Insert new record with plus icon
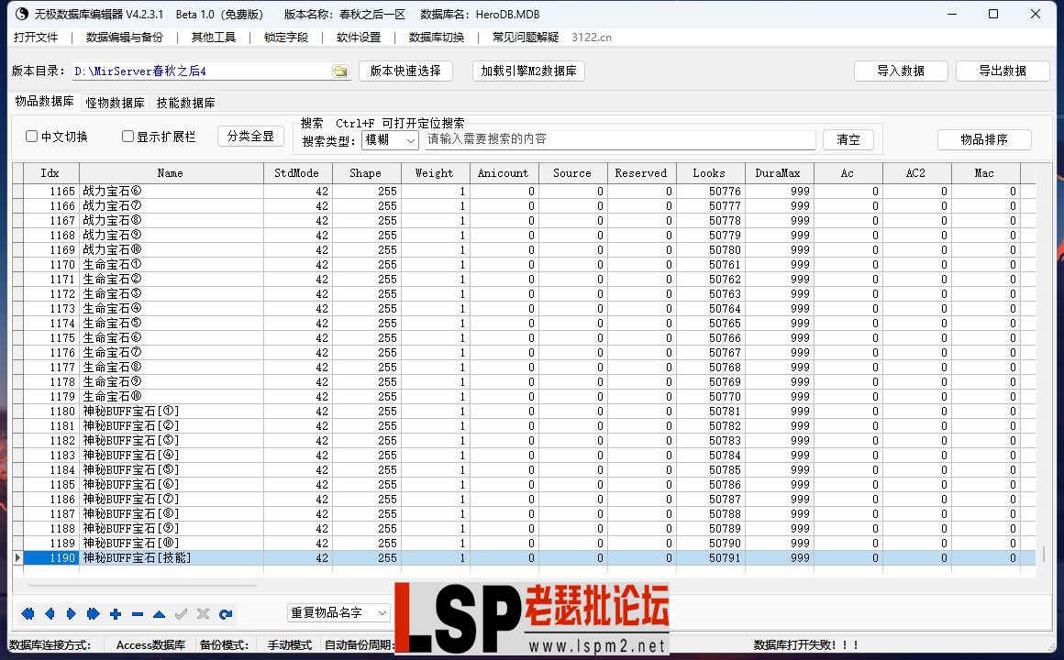Screen dimensions: 1064x660 coord(116,614)
